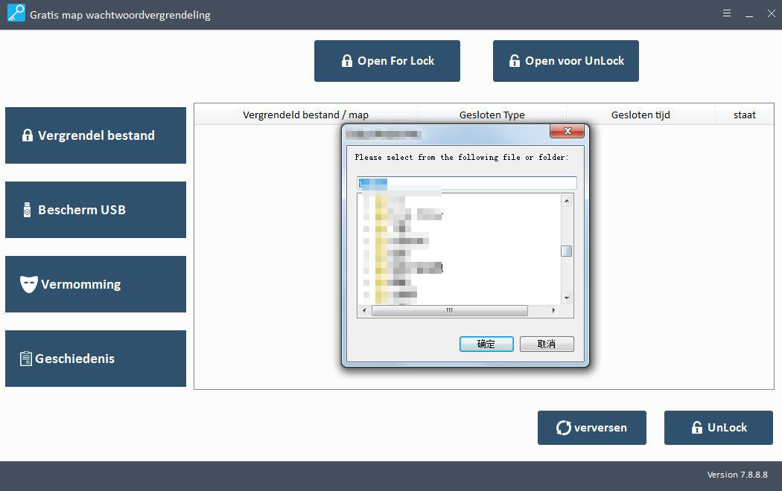782x491 pixels.
Task: Click the vertical scrollbar thumb in folder tree
Action: point(567,251)
